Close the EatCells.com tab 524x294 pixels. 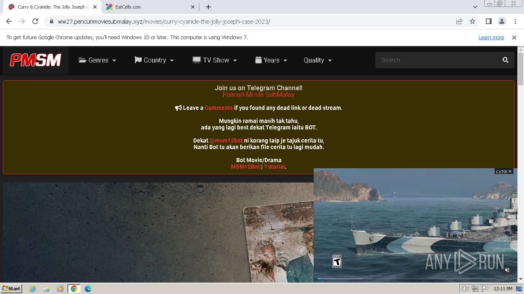pos(193,7)
